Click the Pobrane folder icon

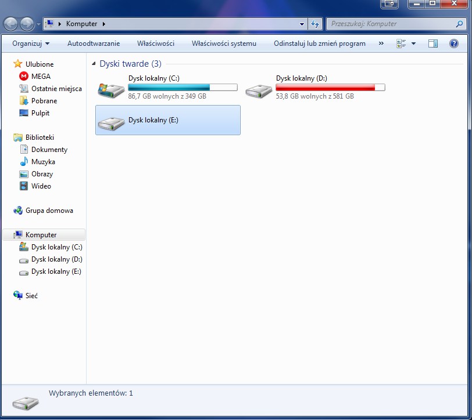pos(23,100)
